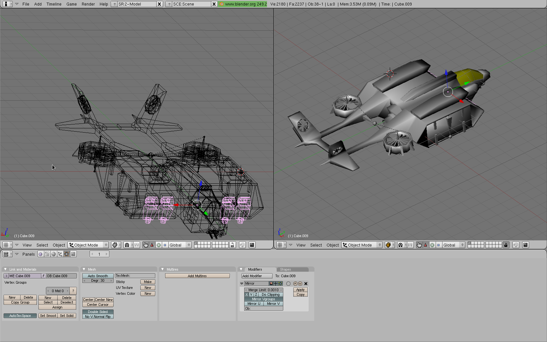Move Mirror modifier up in stack
This screenshot has width=547, height=342.
click(x=295, y=284)
